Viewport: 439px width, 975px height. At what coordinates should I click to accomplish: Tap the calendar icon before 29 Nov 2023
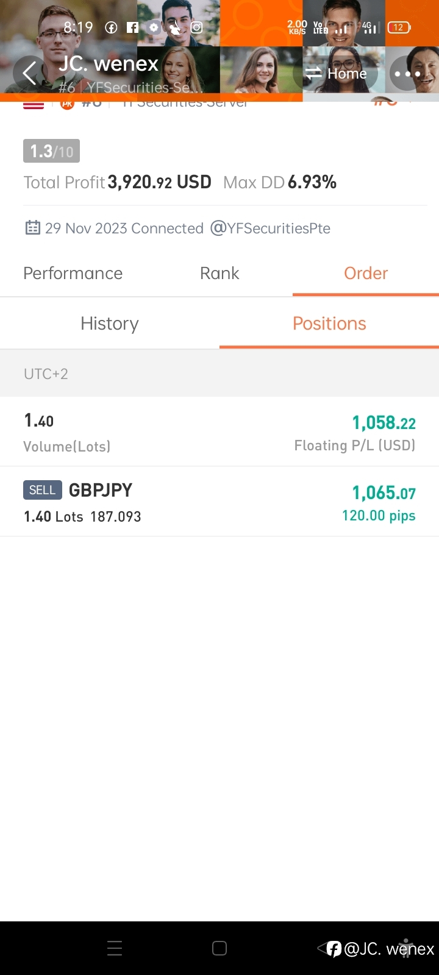coord(32,228)
